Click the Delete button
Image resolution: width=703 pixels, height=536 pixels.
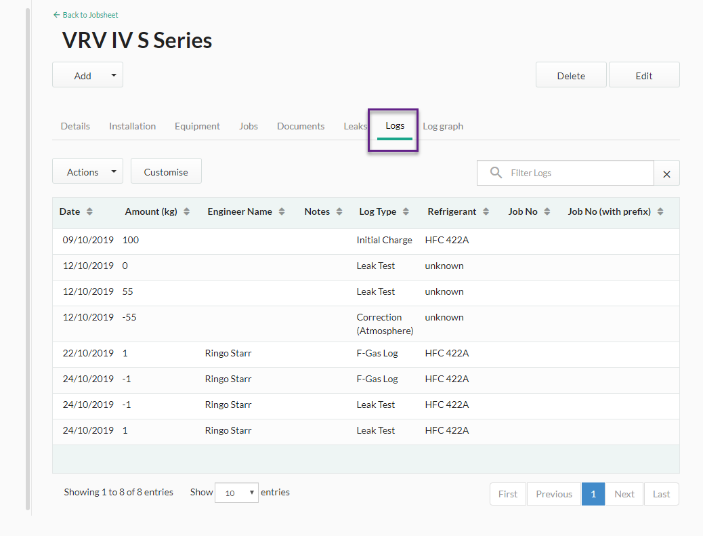[x=571, y=75]
